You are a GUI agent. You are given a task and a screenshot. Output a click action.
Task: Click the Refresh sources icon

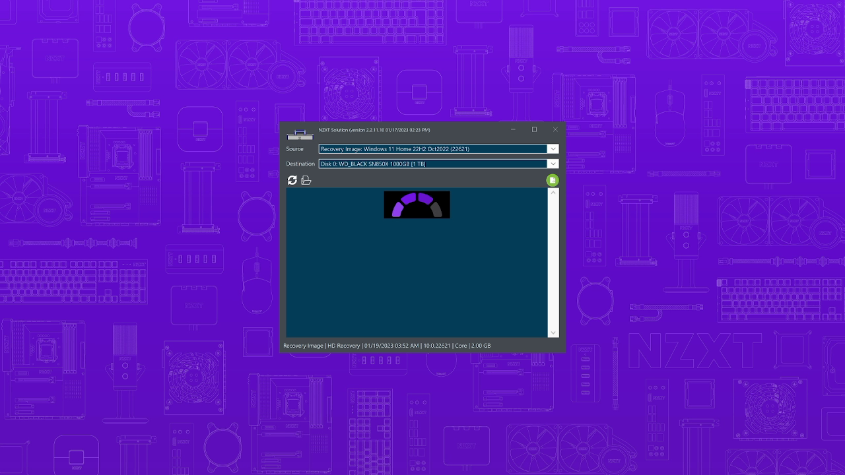(x=292, y=179)
